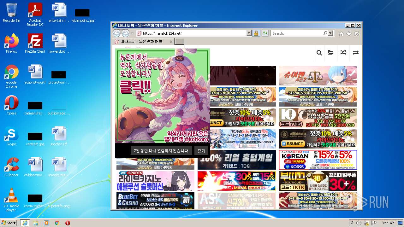Click the swap arrows icon in site header

point(356,53)
